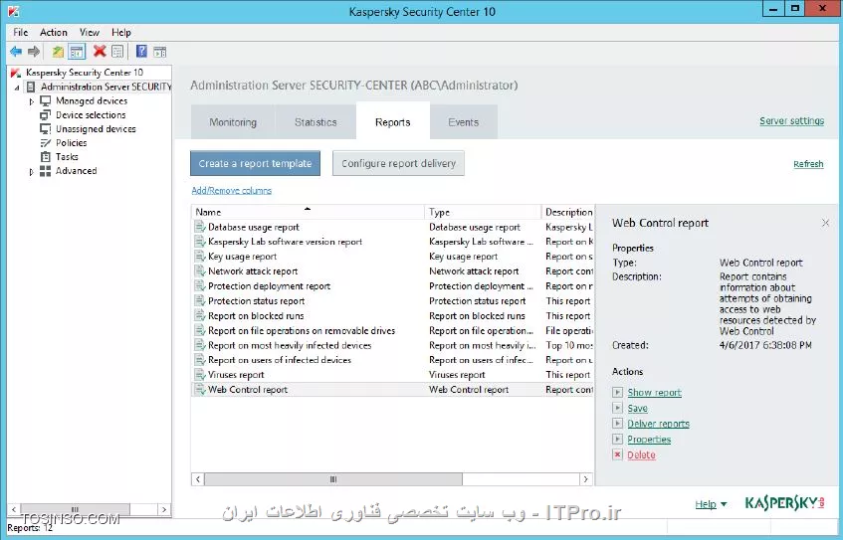843x540 pixels.
Task: Click the Tasks clipboard icon
Action: [x=46, y=156]
